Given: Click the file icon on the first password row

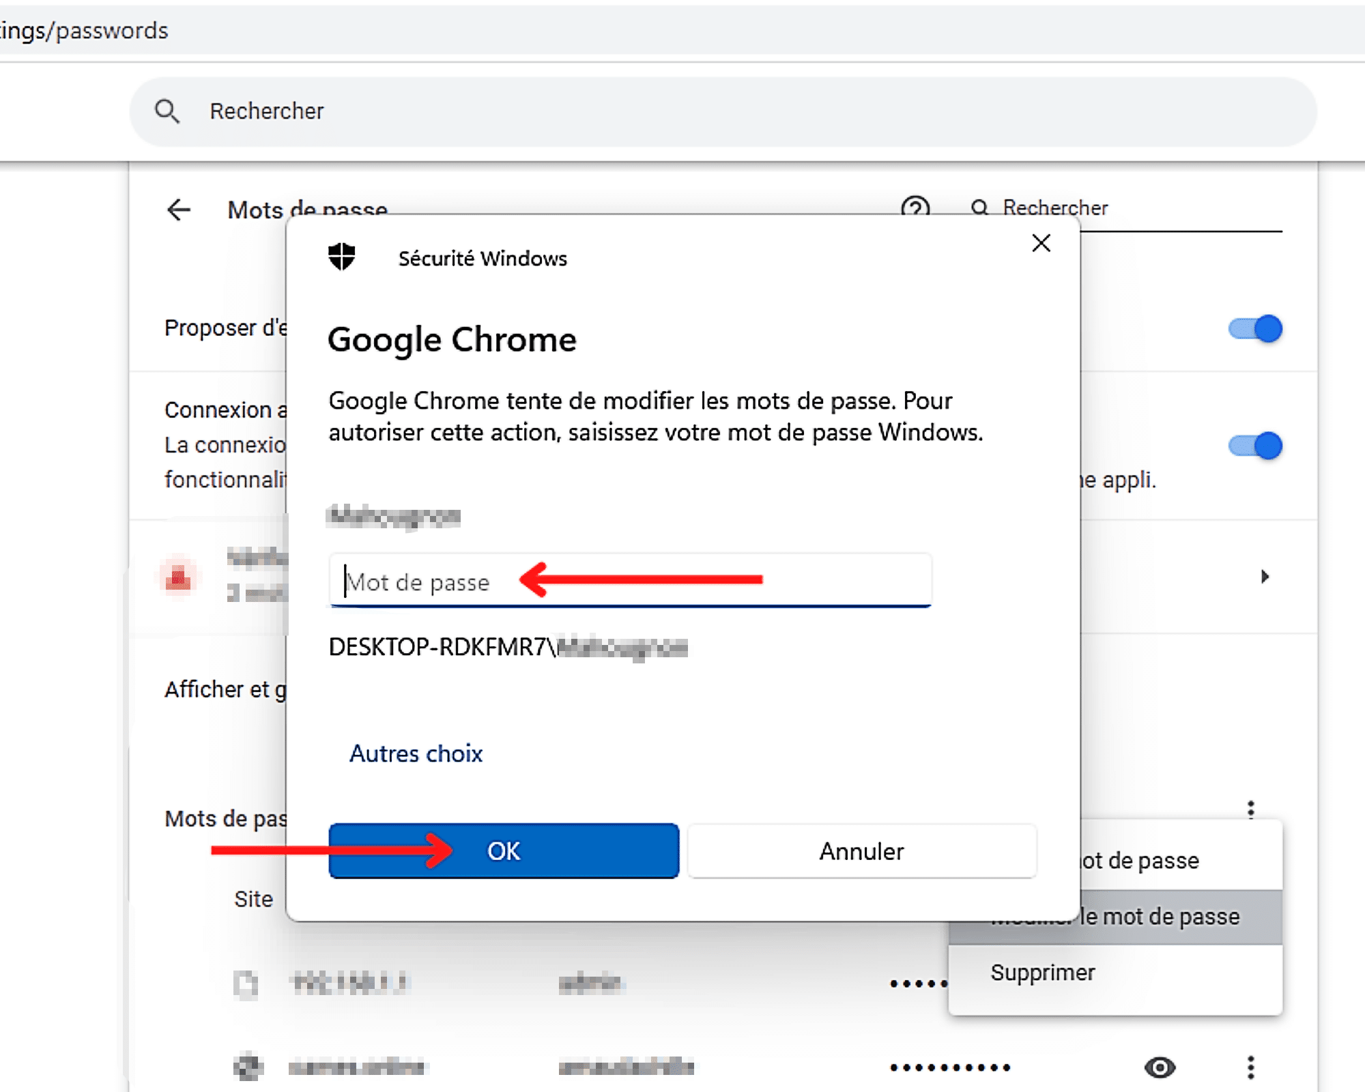Looking at the screenshot, I should click(246, 983).
